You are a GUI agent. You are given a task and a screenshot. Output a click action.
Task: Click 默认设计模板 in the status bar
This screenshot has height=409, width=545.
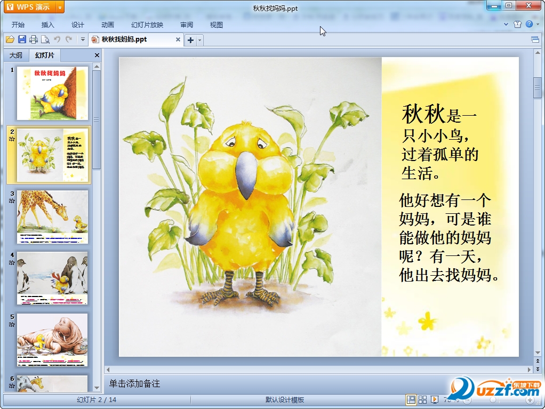[x=285, y=400]
